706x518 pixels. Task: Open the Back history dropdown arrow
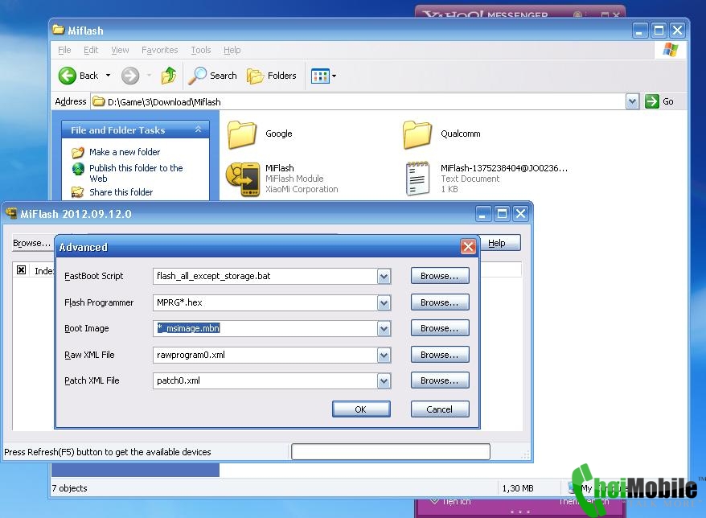pos(108,76)
